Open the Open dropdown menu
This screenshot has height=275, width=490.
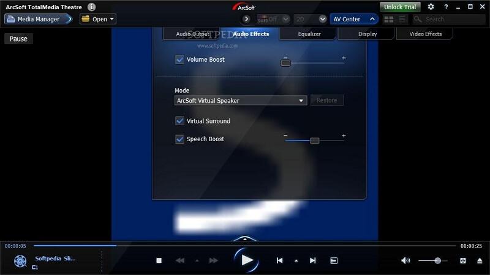pos(98,19)
